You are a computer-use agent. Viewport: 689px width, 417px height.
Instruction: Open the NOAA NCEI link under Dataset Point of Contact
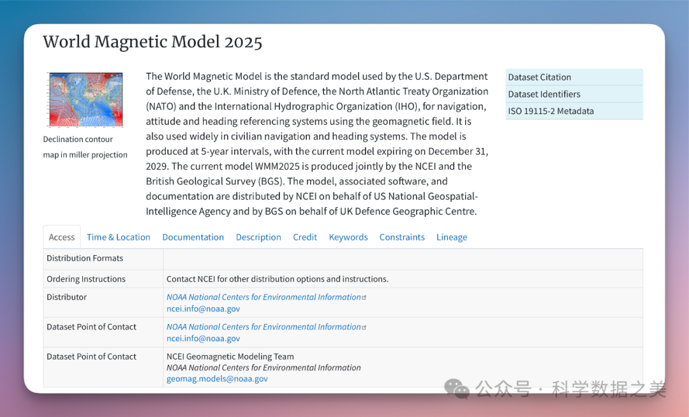263,327
